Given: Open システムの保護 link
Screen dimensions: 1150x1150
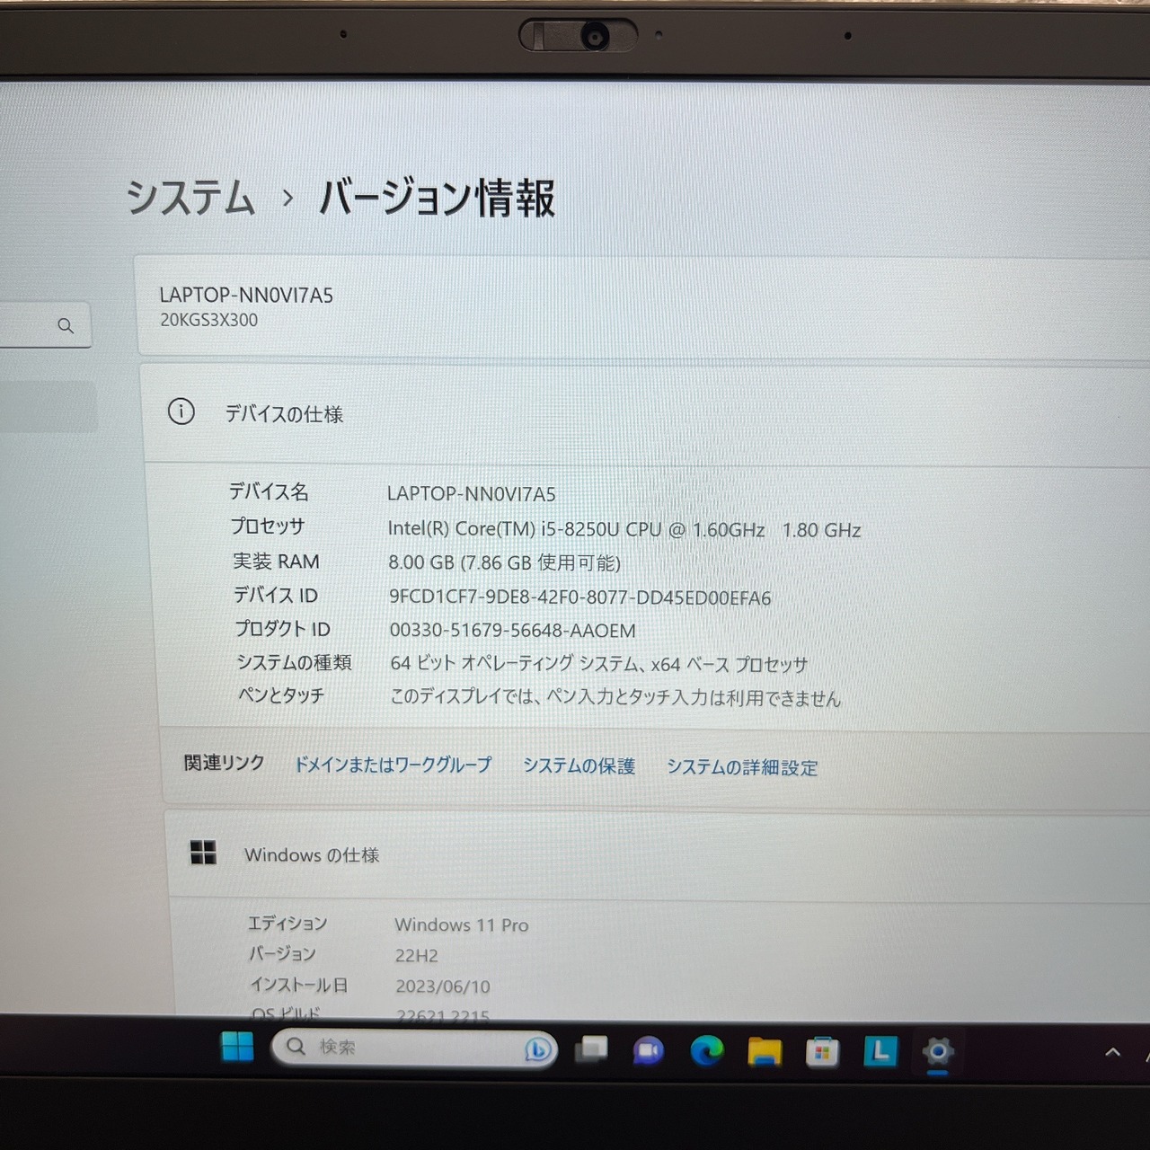Looking at the screenshot, I should pyautogui.click(x=579, y=765).
